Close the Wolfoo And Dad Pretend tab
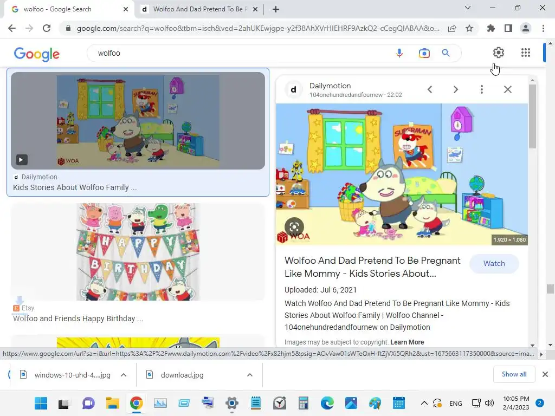Screen dimensions: 555x416 [255, 9]
